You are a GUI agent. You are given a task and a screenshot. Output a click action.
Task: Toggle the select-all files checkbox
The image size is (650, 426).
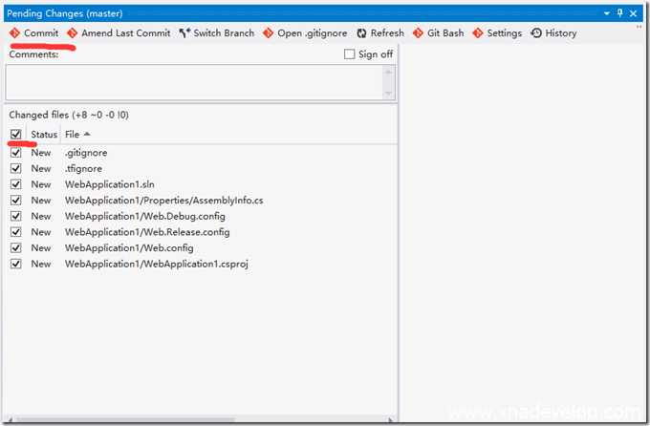pyautogui.click(x=15, y=135)
